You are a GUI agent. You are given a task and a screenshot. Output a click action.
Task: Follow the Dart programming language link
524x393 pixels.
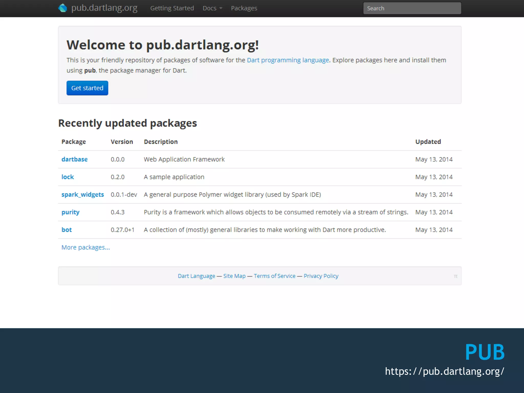288,60
